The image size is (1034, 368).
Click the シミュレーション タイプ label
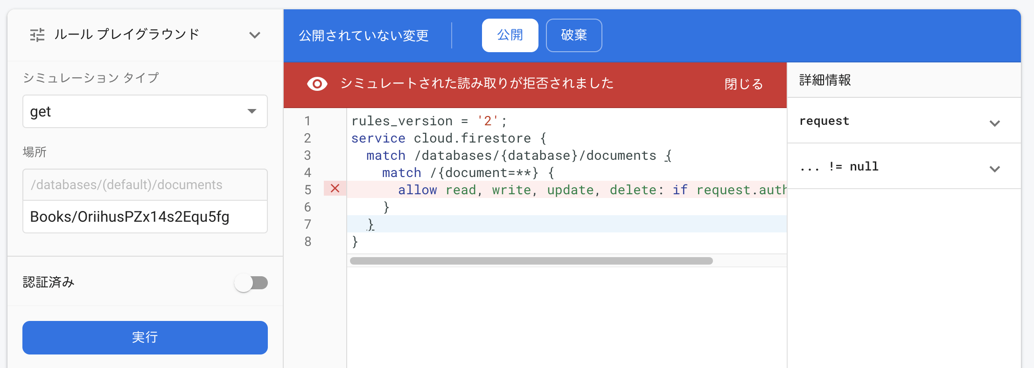pos(91,77)
